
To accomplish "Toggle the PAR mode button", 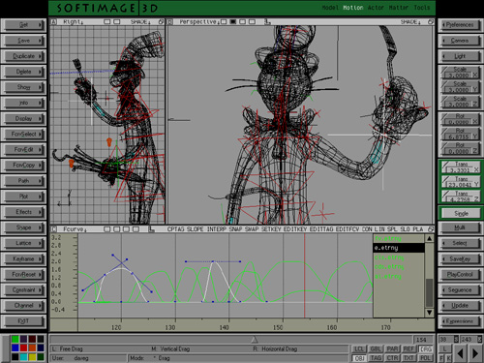I will pyautogui.click(x=392, y=348).
